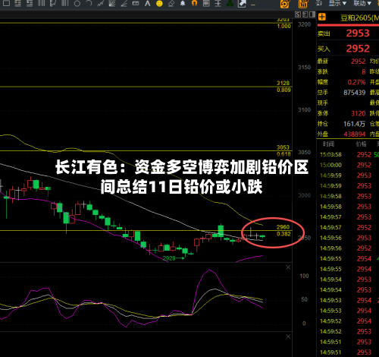Image resolution: width=379 pixels, height=357 pixels.
Task: Click the 时间 column header
Action: click(x=328, y=144)
